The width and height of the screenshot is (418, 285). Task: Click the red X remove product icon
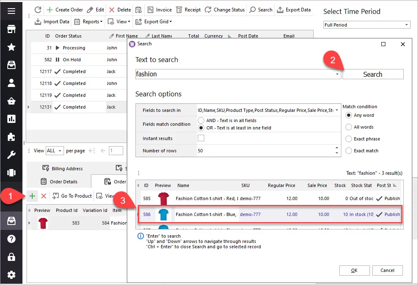click(x=43, y=196)
